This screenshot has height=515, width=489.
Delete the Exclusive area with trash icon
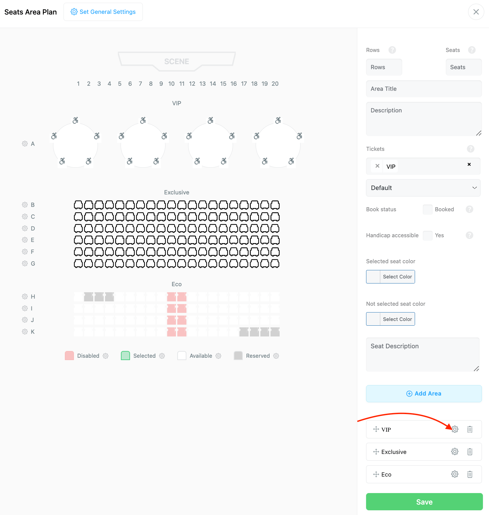click(470, 452)
